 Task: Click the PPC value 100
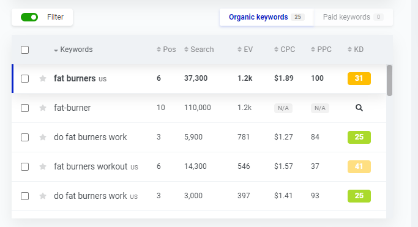pyautogui.click(x=317, y=78)
